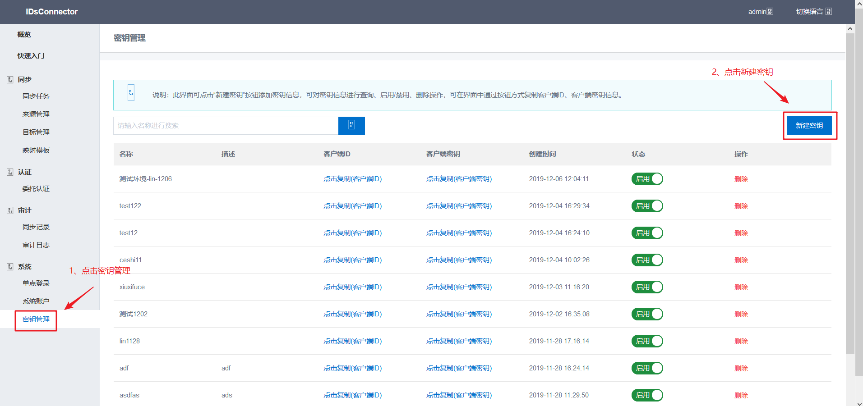This screenshot has width=863, height=406.
Task: Open 密钥管理 in the sidebar
Action: [x=36, y=319]
